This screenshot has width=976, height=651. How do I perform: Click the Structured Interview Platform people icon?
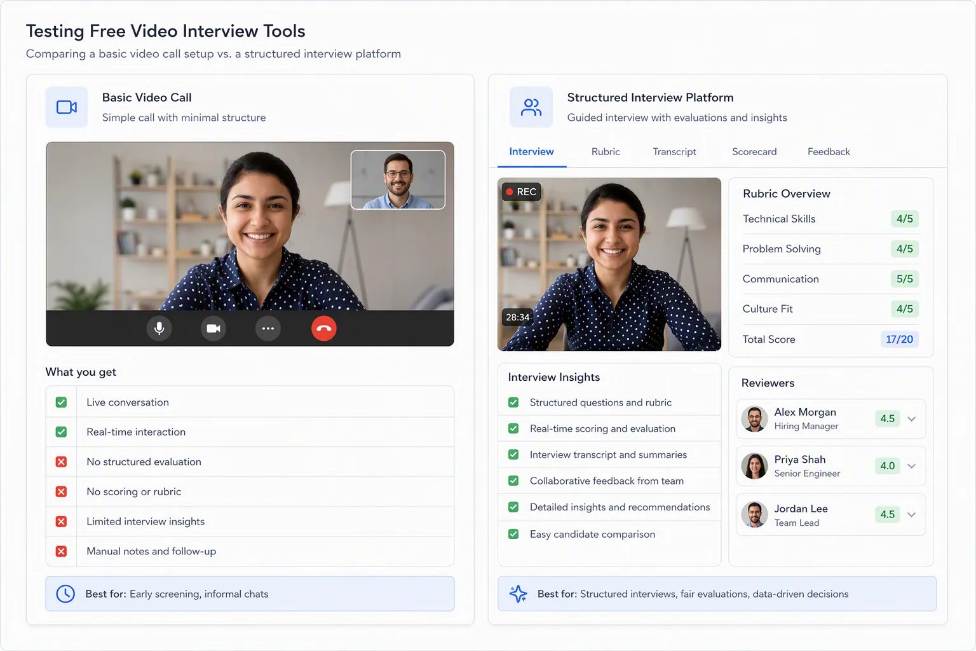click(x=531, y=107)
